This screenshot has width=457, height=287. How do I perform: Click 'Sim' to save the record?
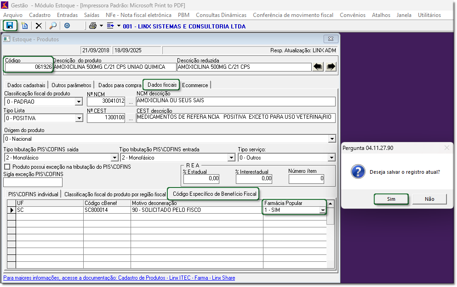391,199
